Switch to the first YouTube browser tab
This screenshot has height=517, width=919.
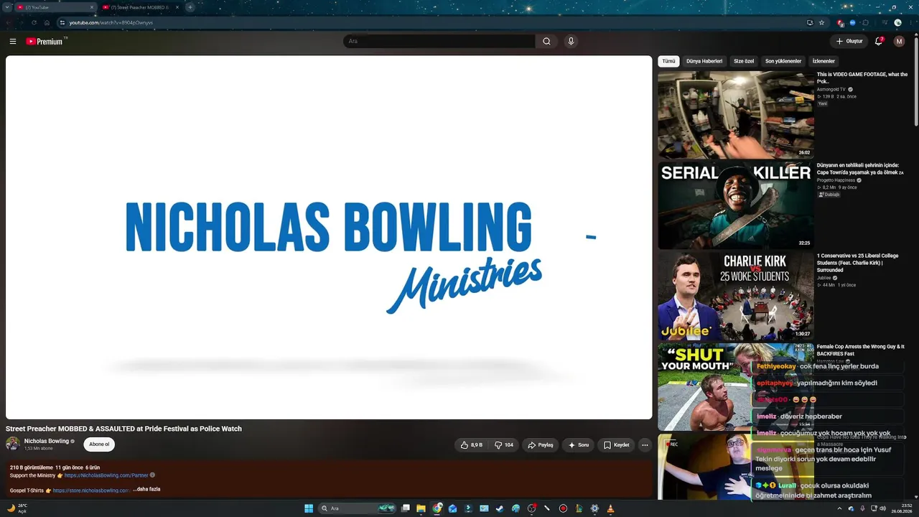[56, 7]
